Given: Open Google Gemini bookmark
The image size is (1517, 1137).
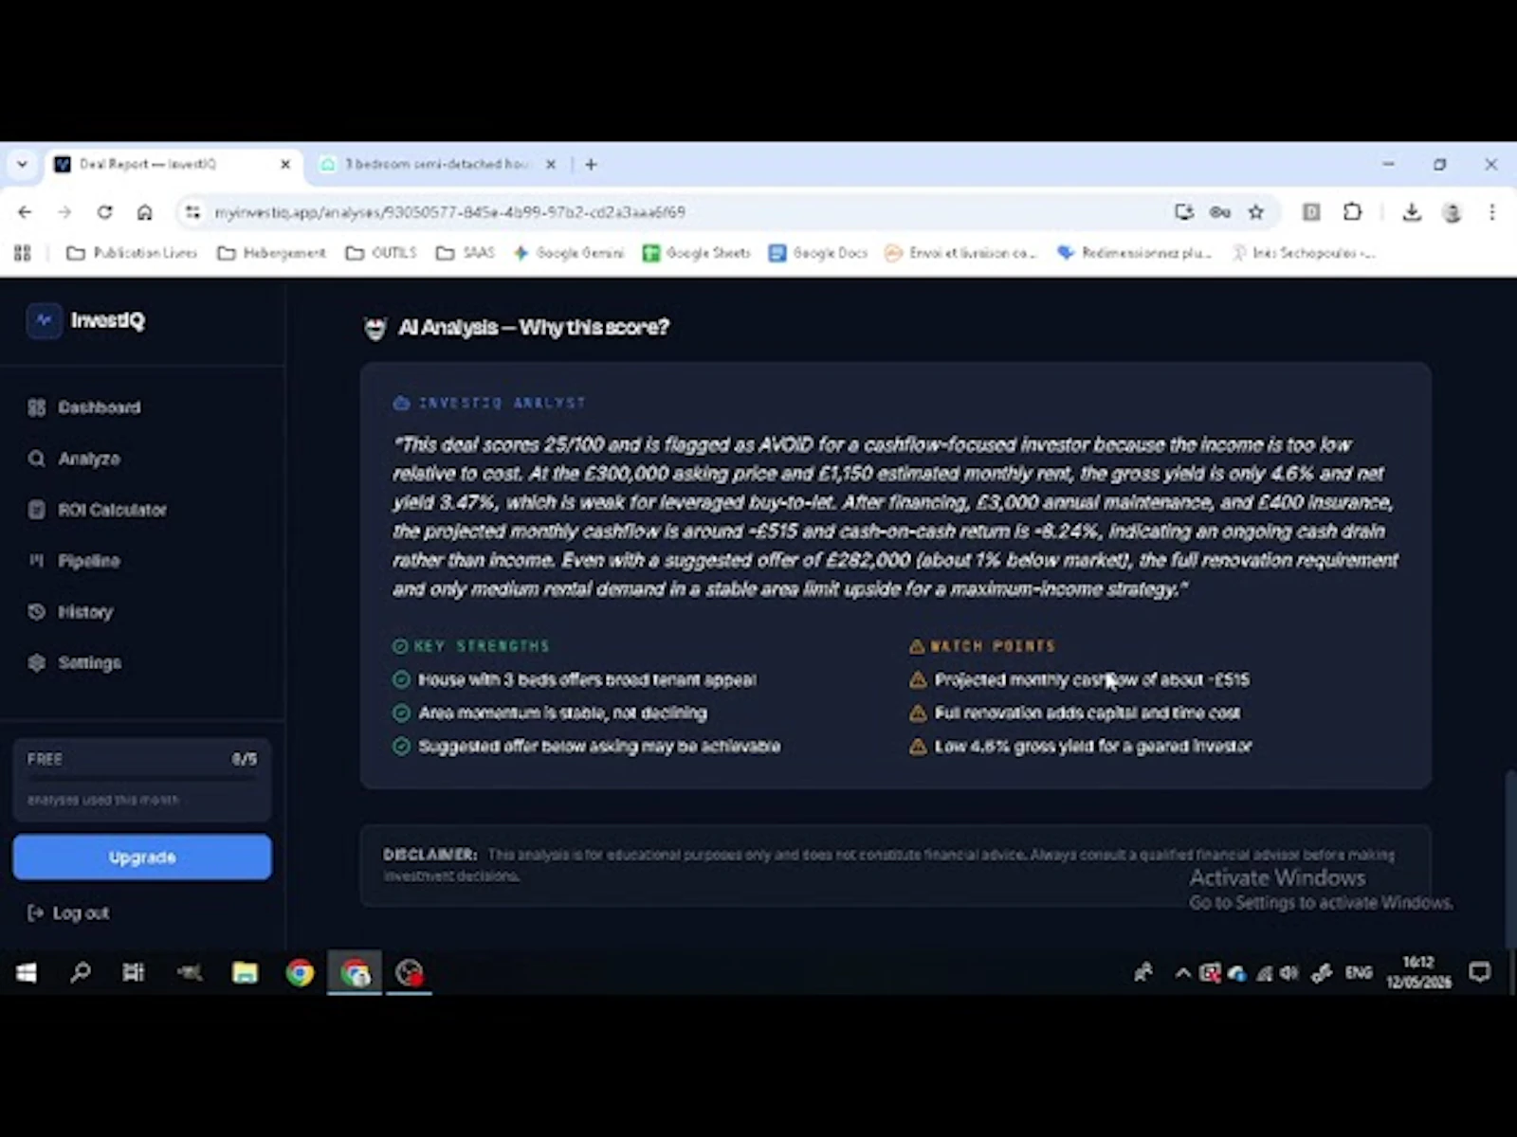Looking at the screenshot, I should tap(569, 253).
